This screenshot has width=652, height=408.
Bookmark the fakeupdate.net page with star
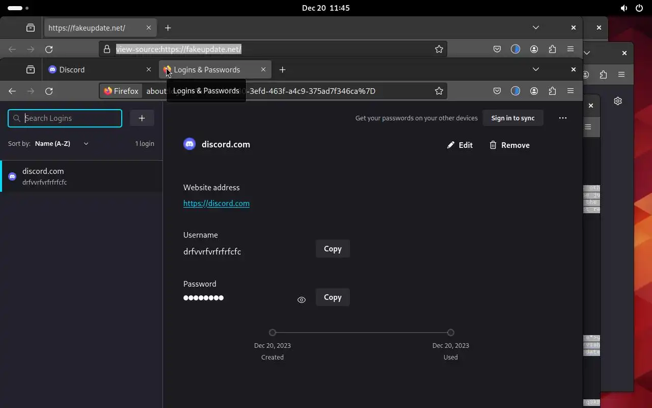click(x=439, y=49)
